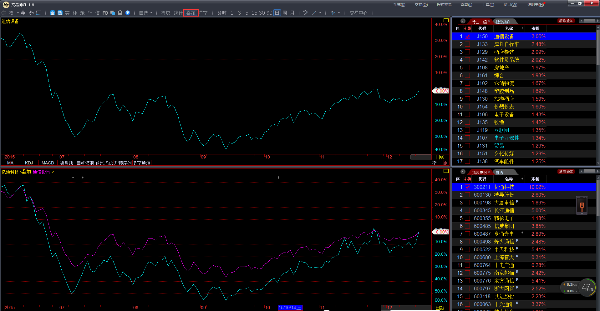
Task: Click the padlock lock icon
Action: 120,13
